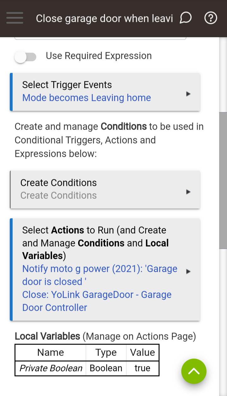Click the speech bubble icon in header
Screen dimensions: 227x396
[x=186, y=18]
